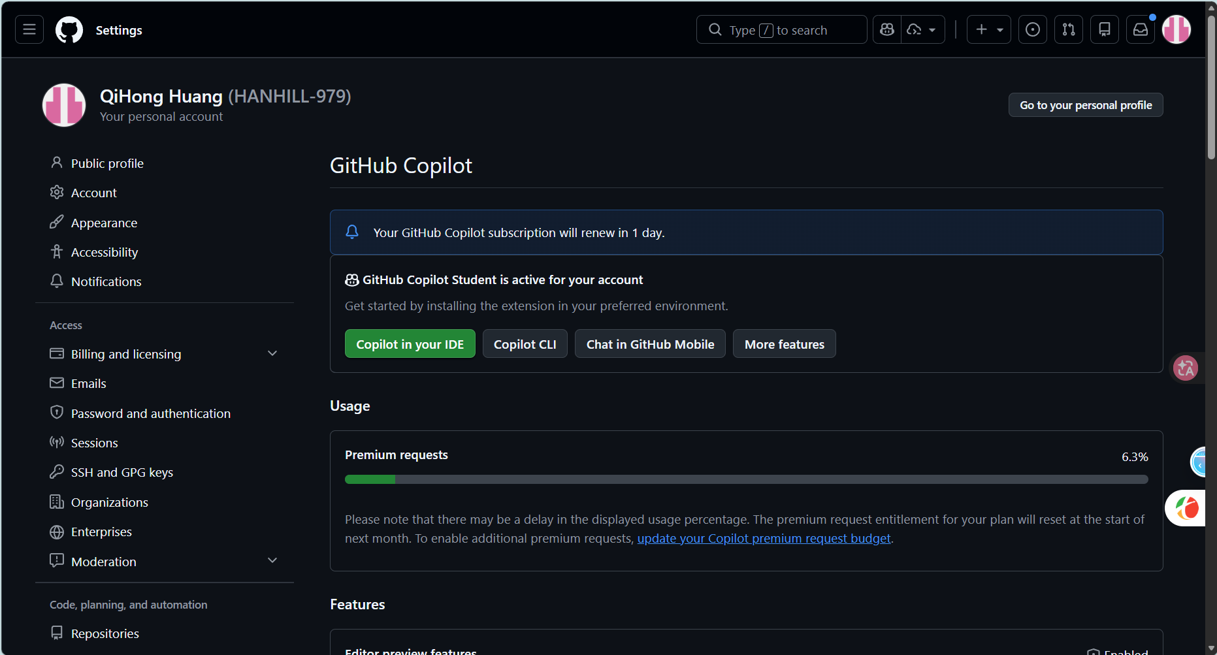Click the Moderation report icon
This screenshot has width=1217, height=655.
[x=57, y=560]
